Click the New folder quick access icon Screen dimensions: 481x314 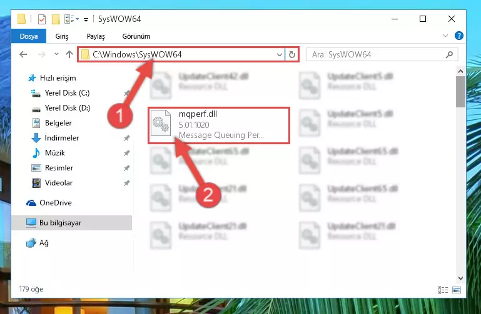56,19
